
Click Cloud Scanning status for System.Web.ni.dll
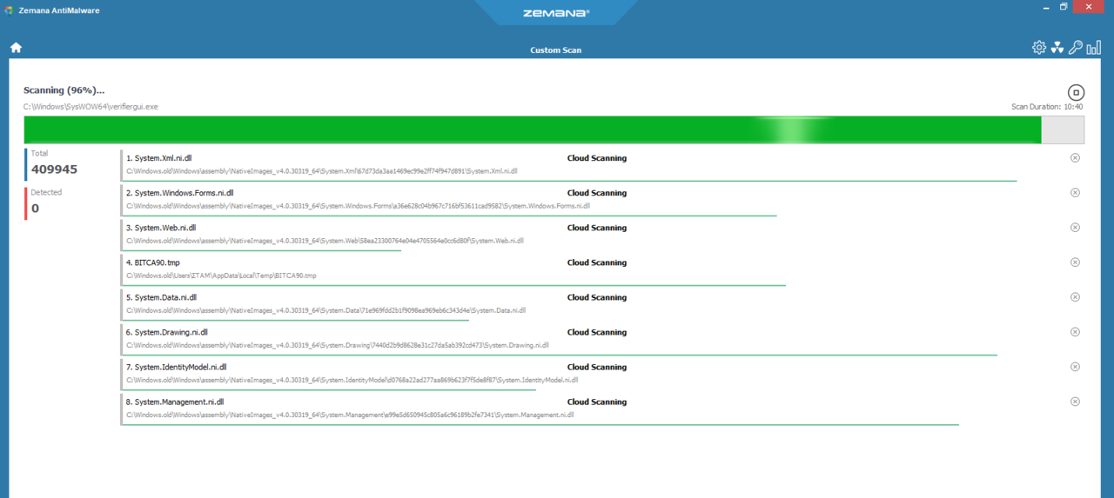(597, 228)
